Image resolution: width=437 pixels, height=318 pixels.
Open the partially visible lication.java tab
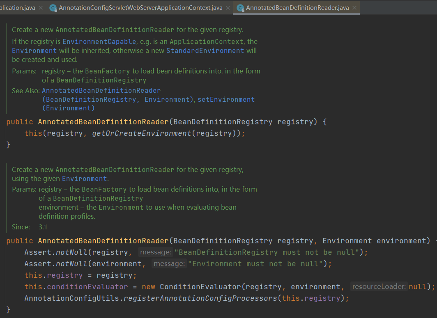click(18, 8)
